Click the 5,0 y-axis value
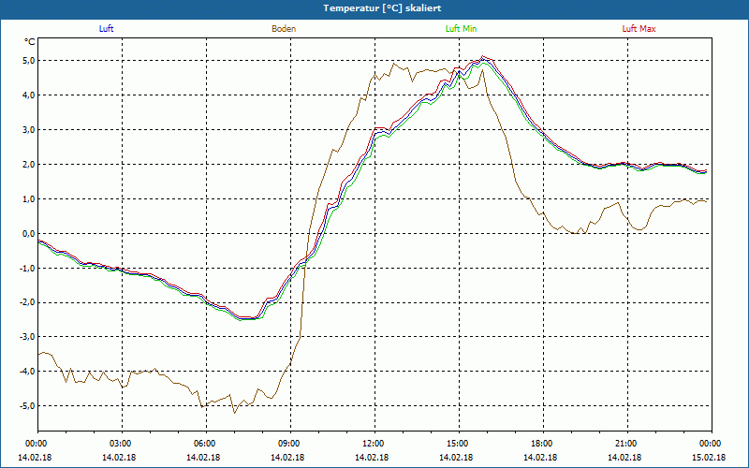This screenshot has width=749, height=468. (29, 61)
